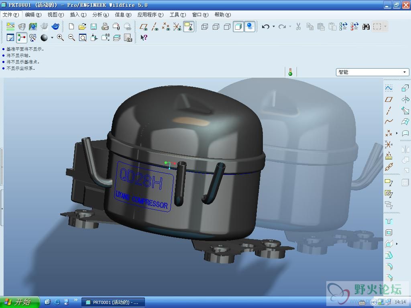
Task: Select the datum coordinate system tool on the right
Action: (389, 144)
